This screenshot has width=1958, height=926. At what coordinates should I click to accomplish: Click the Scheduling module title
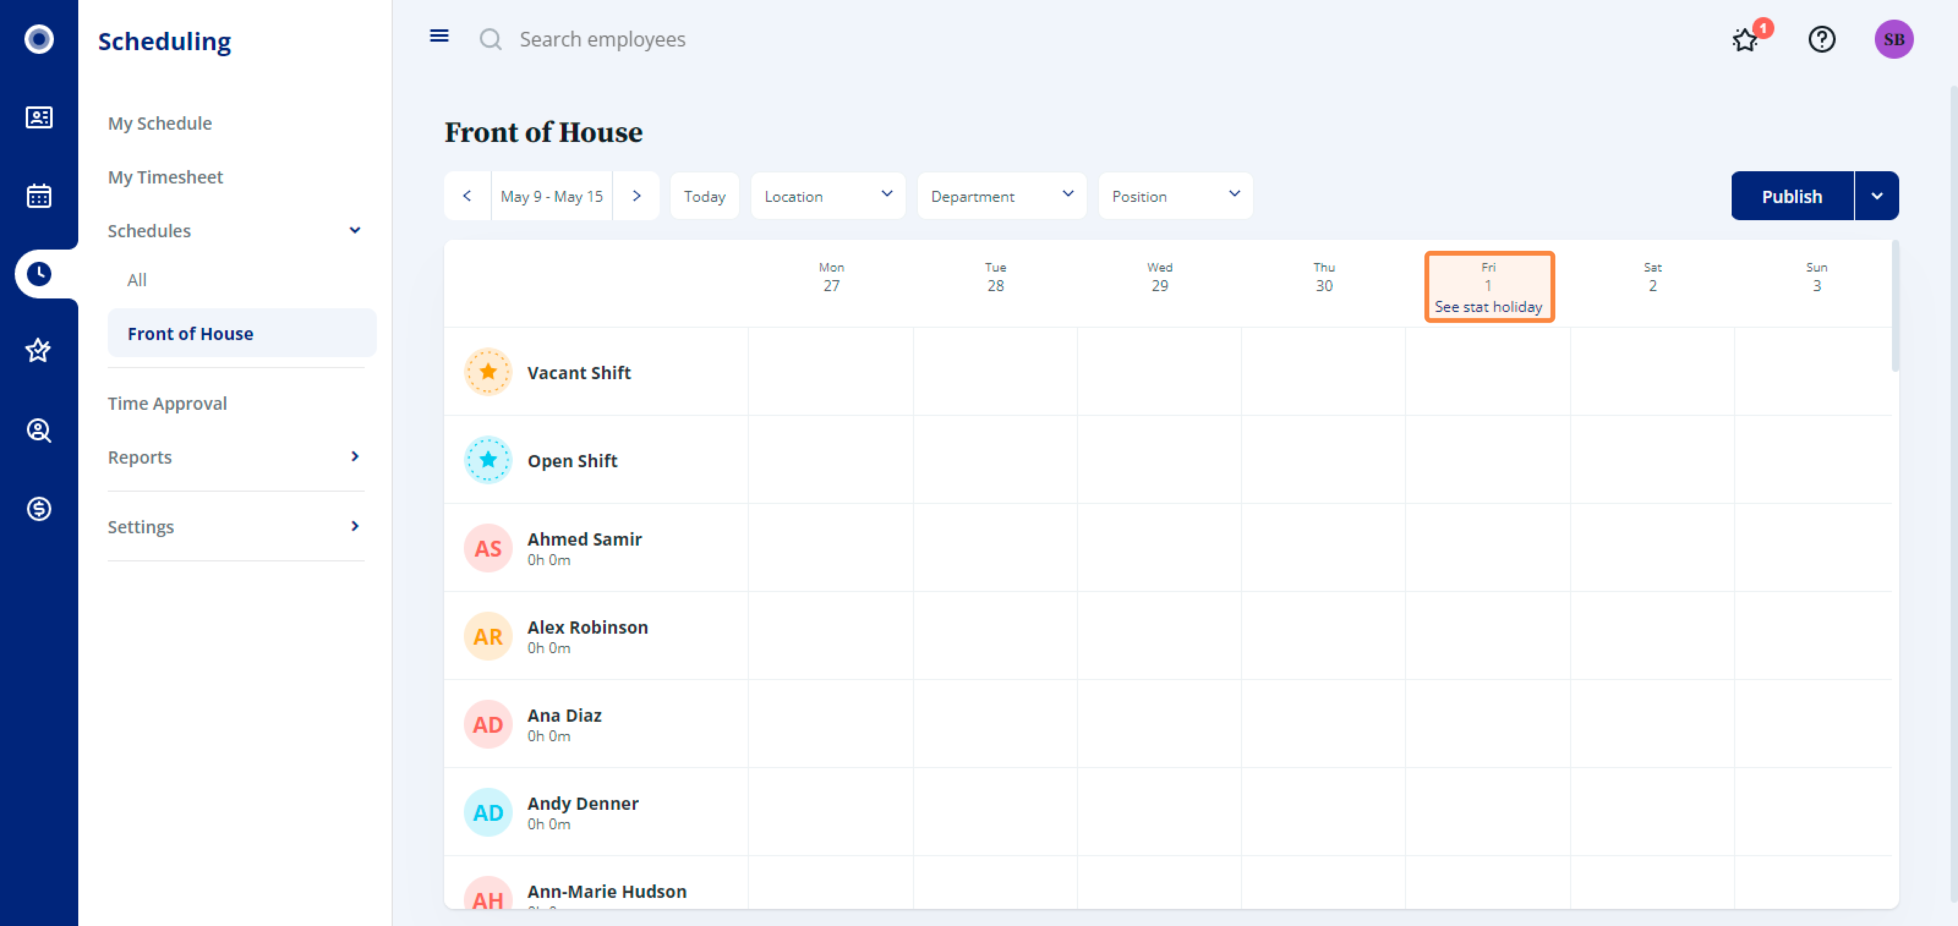pyautogui.click(x=164, y=41)
